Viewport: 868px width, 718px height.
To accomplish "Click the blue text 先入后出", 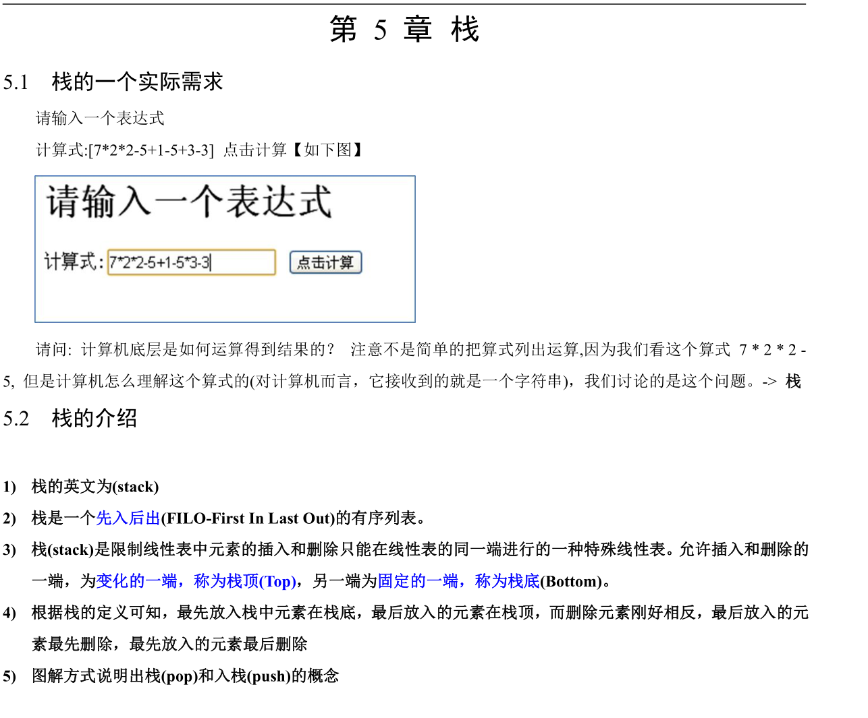I will tap(128, 518).
